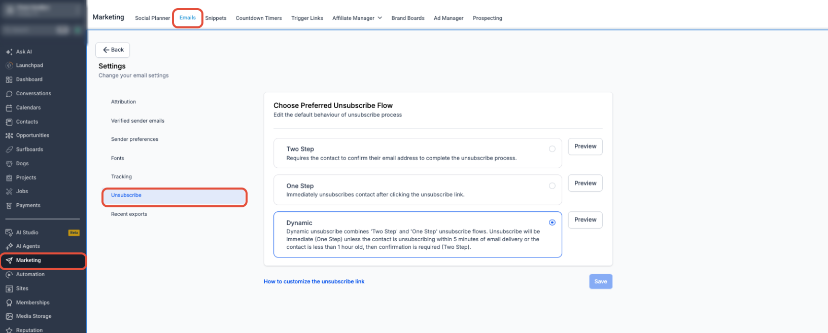Screen dimensions: 828x333
Task: Click the Automation icon in sidebar
Action: pos(9,275)
